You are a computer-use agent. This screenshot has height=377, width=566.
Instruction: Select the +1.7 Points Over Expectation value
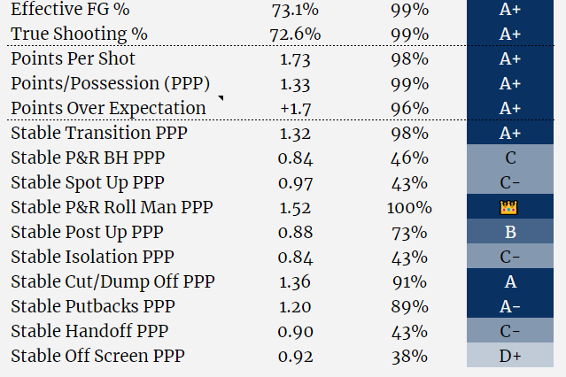(295, 108)
